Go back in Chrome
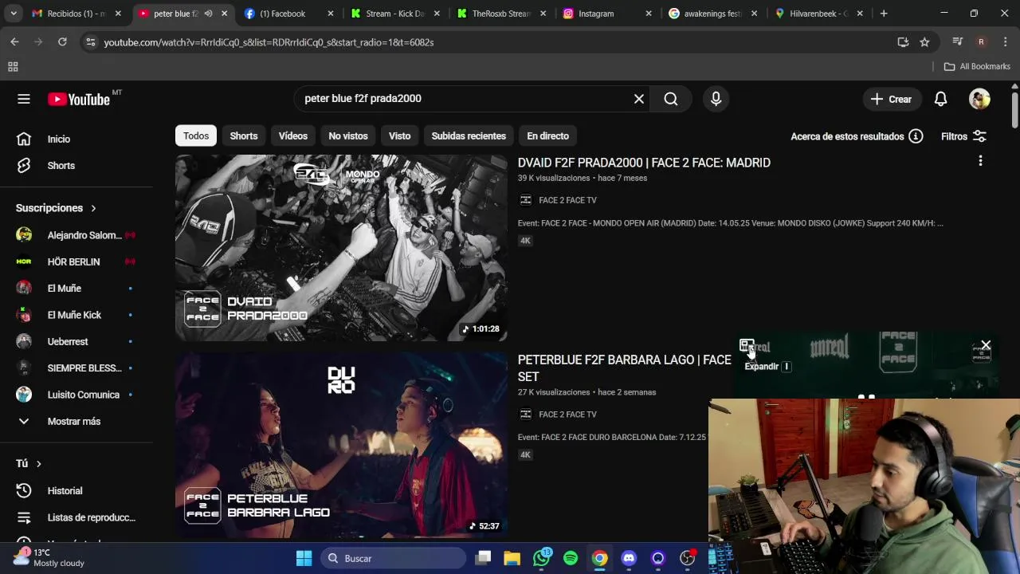Image resolution: width=1020 pixels, height=574 pixels. click(x=14, y=41)
